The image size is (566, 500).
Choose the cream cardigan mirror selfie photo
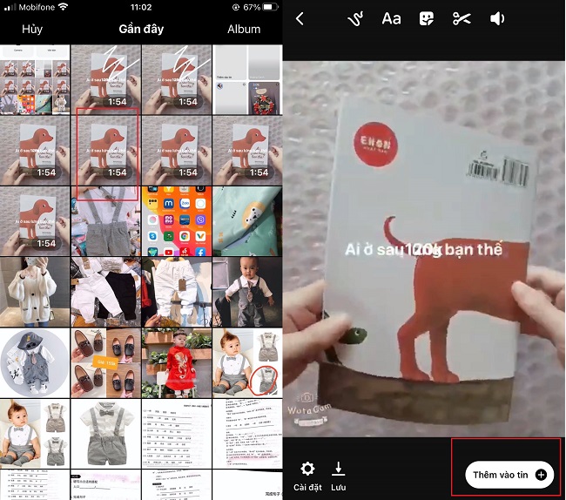tap(35, 292)
